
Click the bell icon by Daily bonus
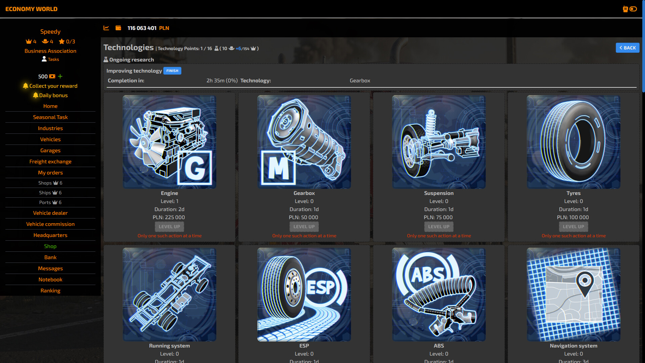[x=36, y=95]
